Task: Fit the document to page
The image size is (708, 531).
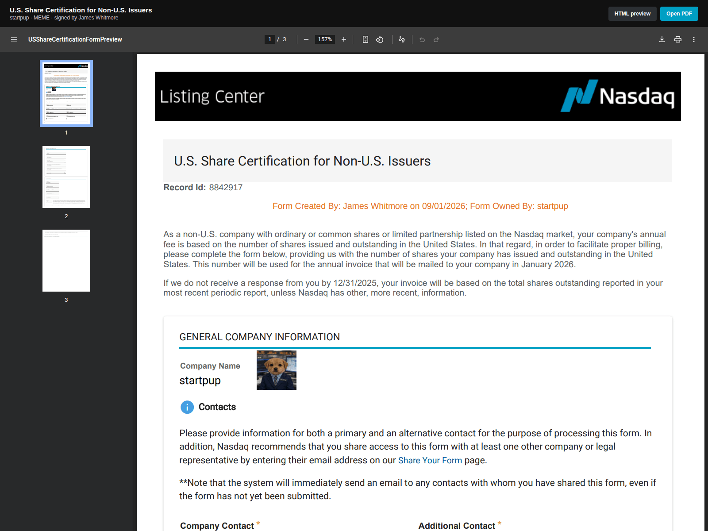Action: (x=366, y=39)
